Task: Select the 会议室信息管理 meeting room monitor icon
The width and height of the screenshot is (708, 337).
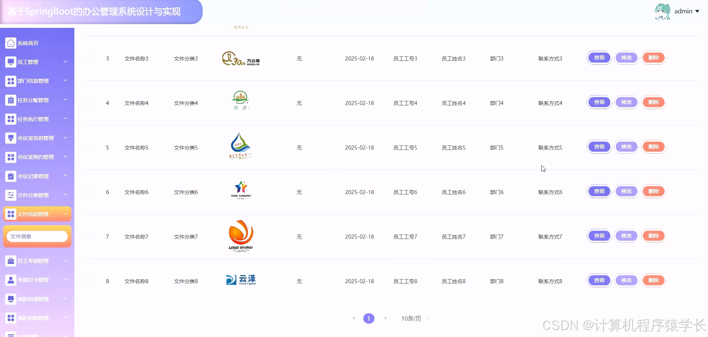Action: 10,138
